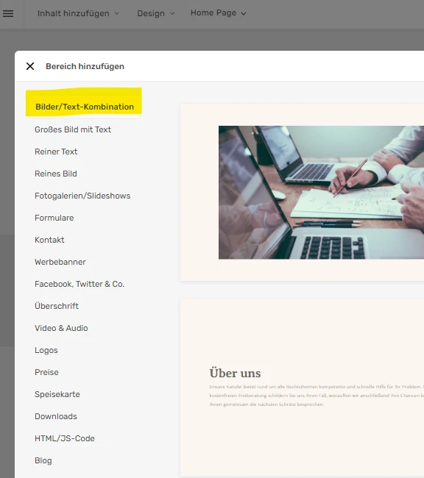
Task: Close the Bereich hinzufügen panel
Action: coord(30,66)
